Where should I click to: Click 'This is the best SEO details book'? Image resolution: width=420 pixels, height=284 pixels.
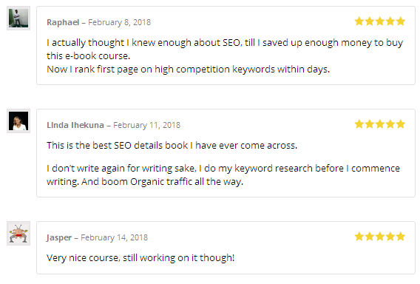[x=117, y=146]
